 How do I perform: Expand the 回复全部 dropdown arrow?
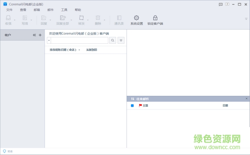coord(71,20)
